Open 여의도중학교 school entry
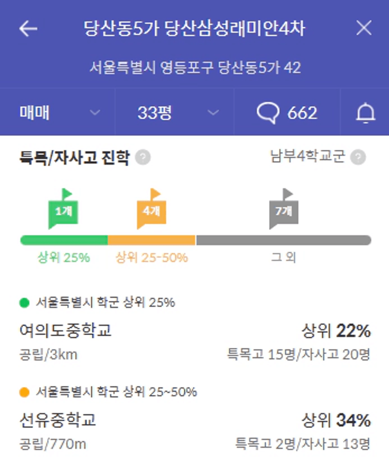 tap(195, 343)
